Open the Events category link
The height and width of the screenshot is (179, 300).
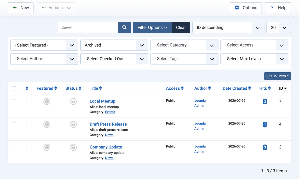tap(110, 112)
